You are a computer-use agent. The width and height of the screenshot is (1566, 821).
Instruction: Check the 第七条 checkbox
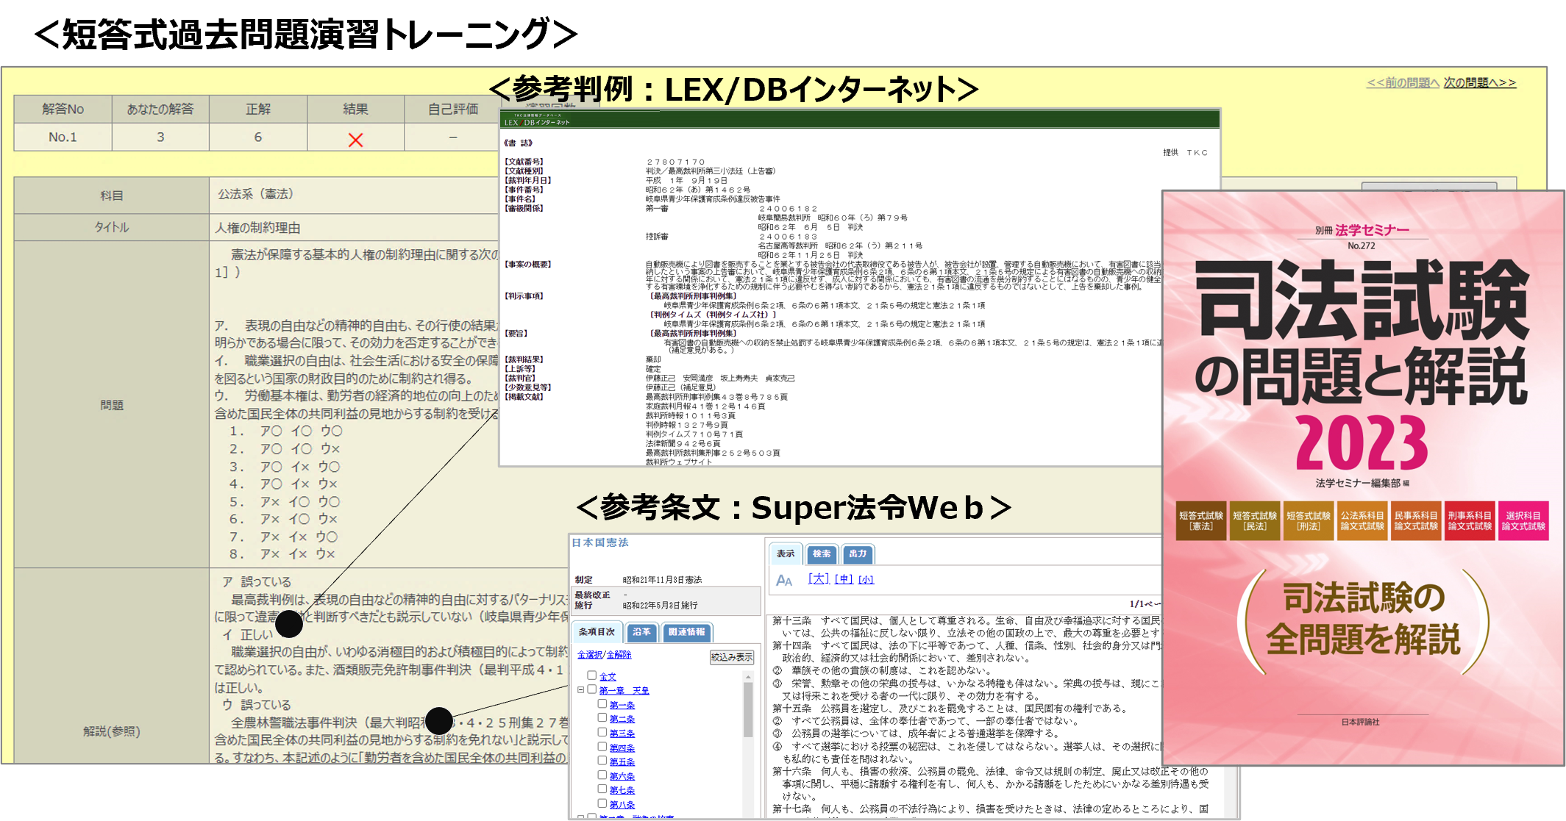point(602,789)
